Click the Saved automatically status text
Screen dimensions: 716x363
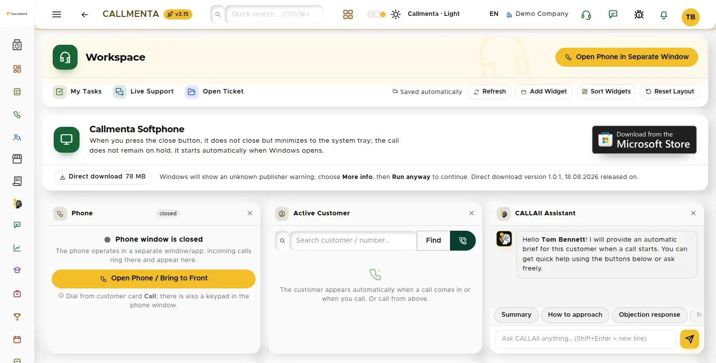point(427,92)
